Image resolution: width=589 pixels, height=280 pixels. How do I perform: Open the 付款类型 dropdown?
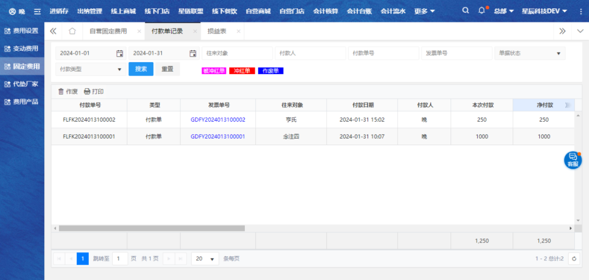(91, 69)
